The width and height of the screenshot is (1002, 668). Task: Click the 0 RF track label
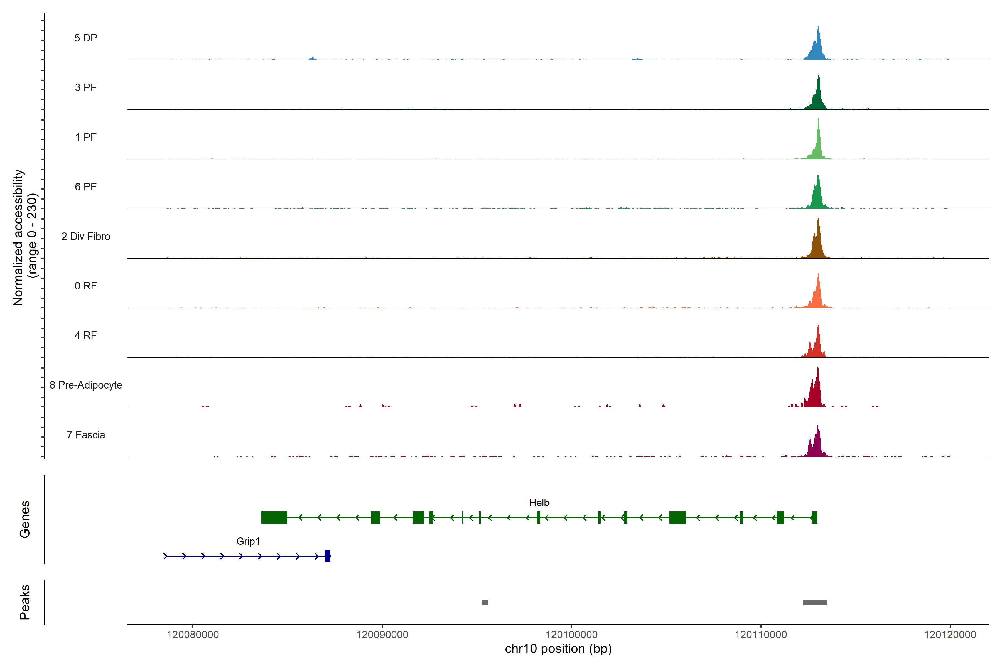click(x=86, y=286)
